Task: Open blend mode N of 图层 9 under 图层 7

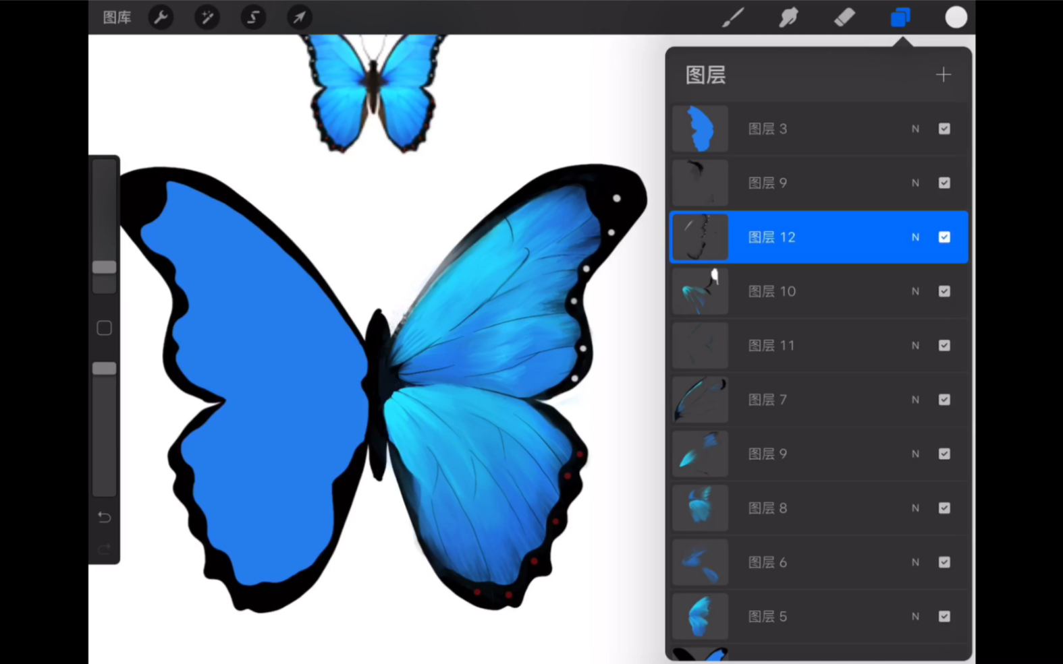Action: [915, 454]
